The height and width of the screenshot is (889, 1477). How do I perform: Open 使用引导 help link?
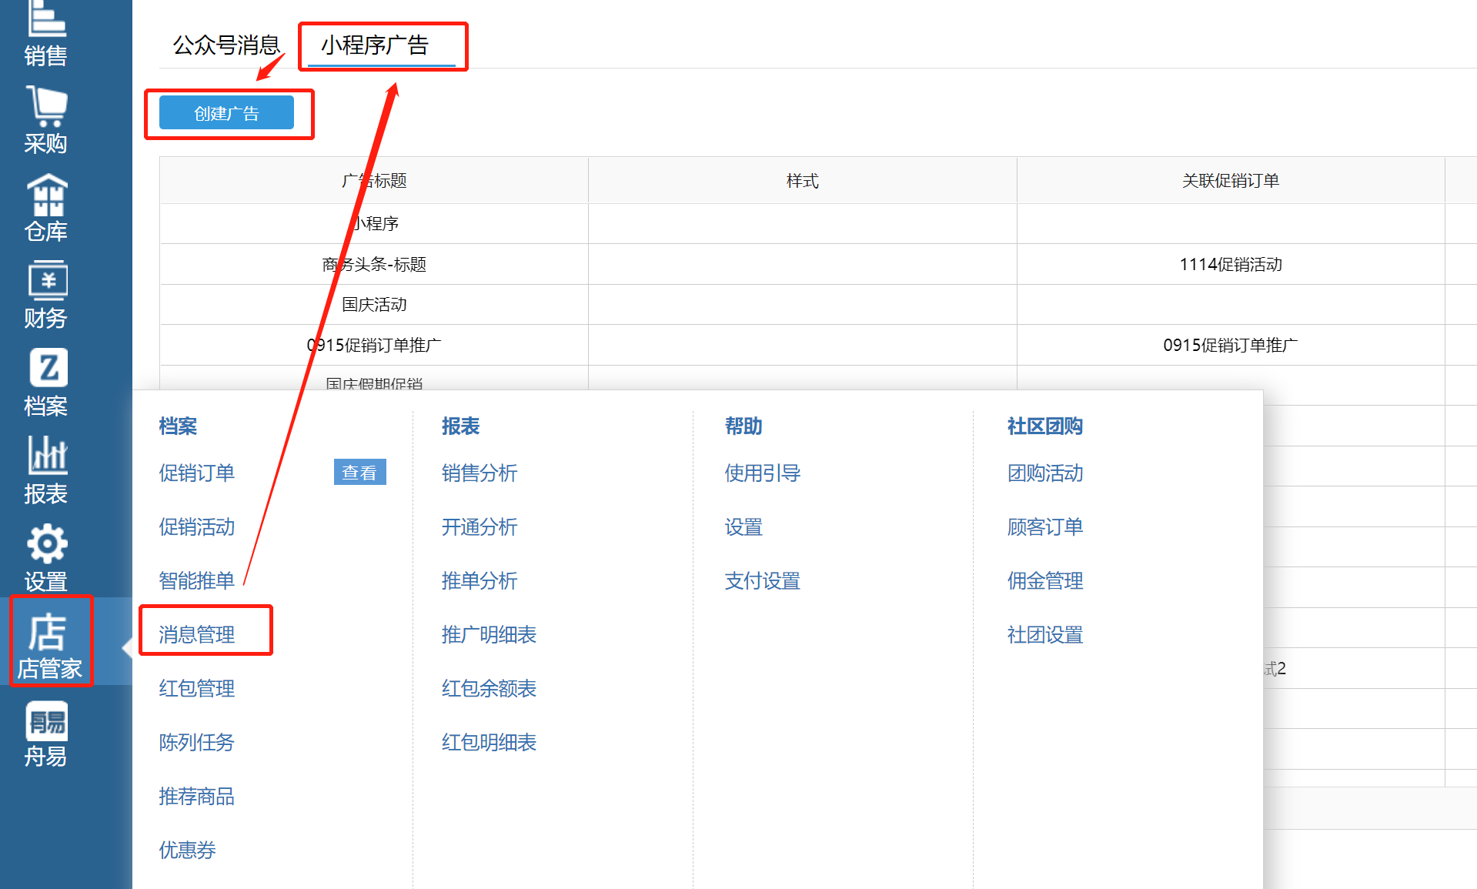(x=763, y=473)
